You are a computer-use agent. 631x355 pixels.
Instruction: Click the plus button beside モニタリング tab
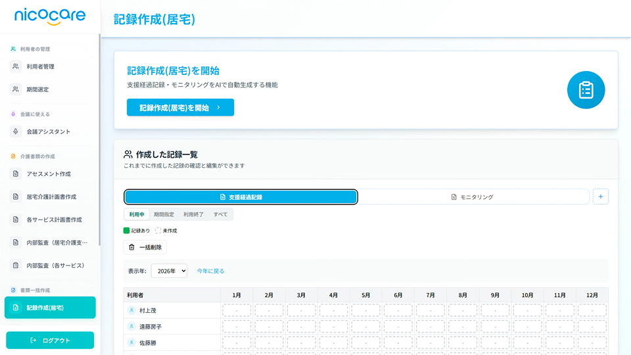(600, 197)
